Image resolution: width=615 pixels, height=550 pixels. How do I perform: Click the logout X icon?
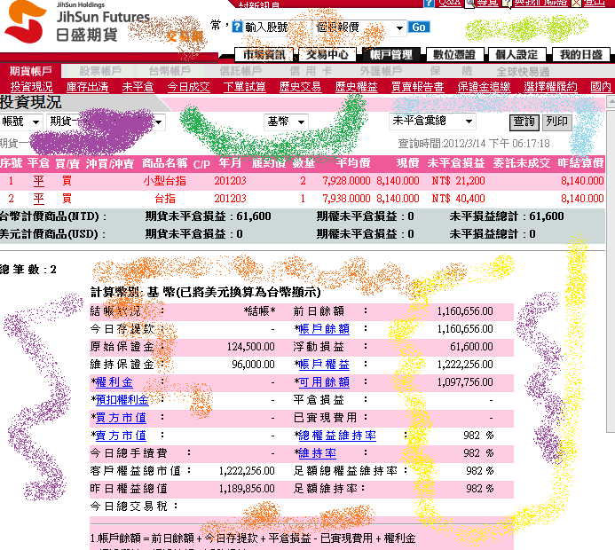(576, 4)
